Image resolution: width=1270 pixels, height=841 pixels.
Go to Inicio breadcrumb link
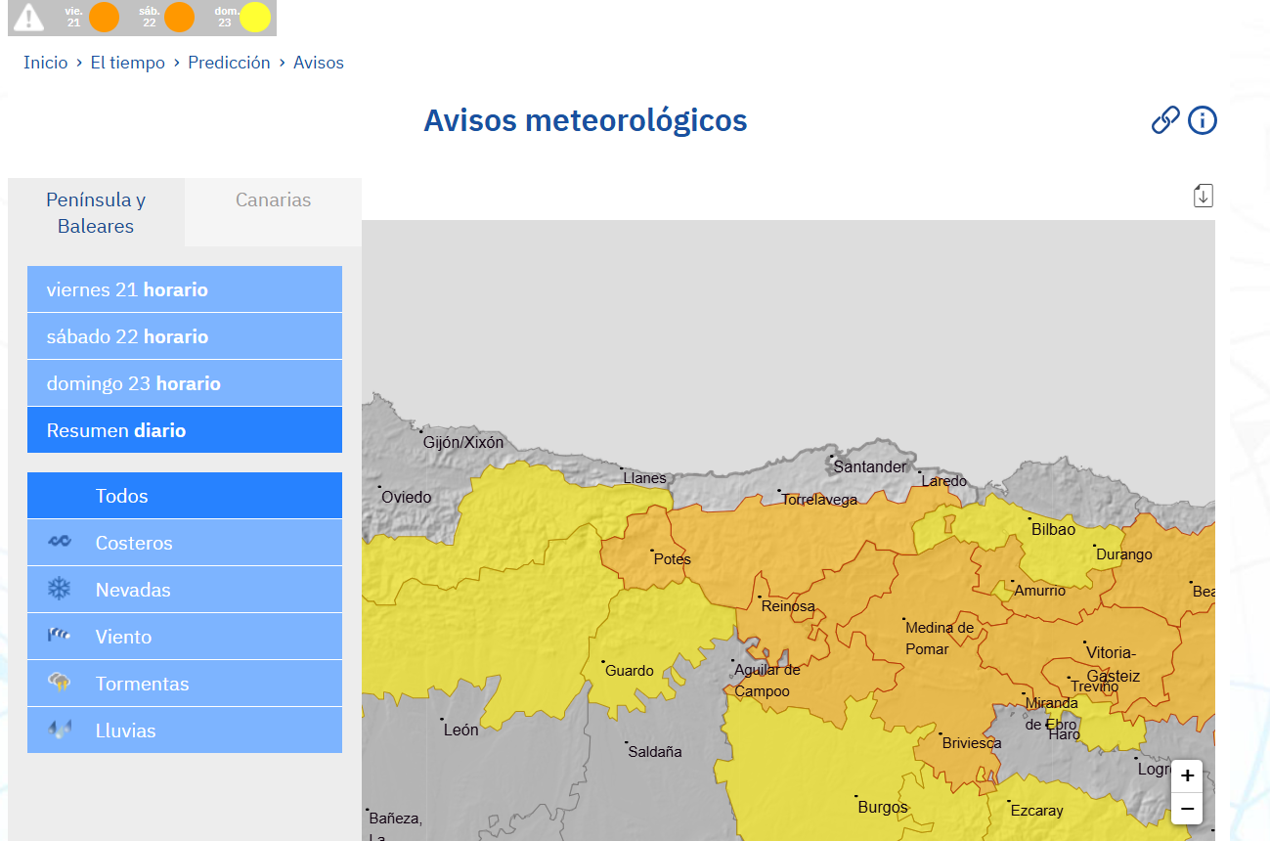[46, 63]
